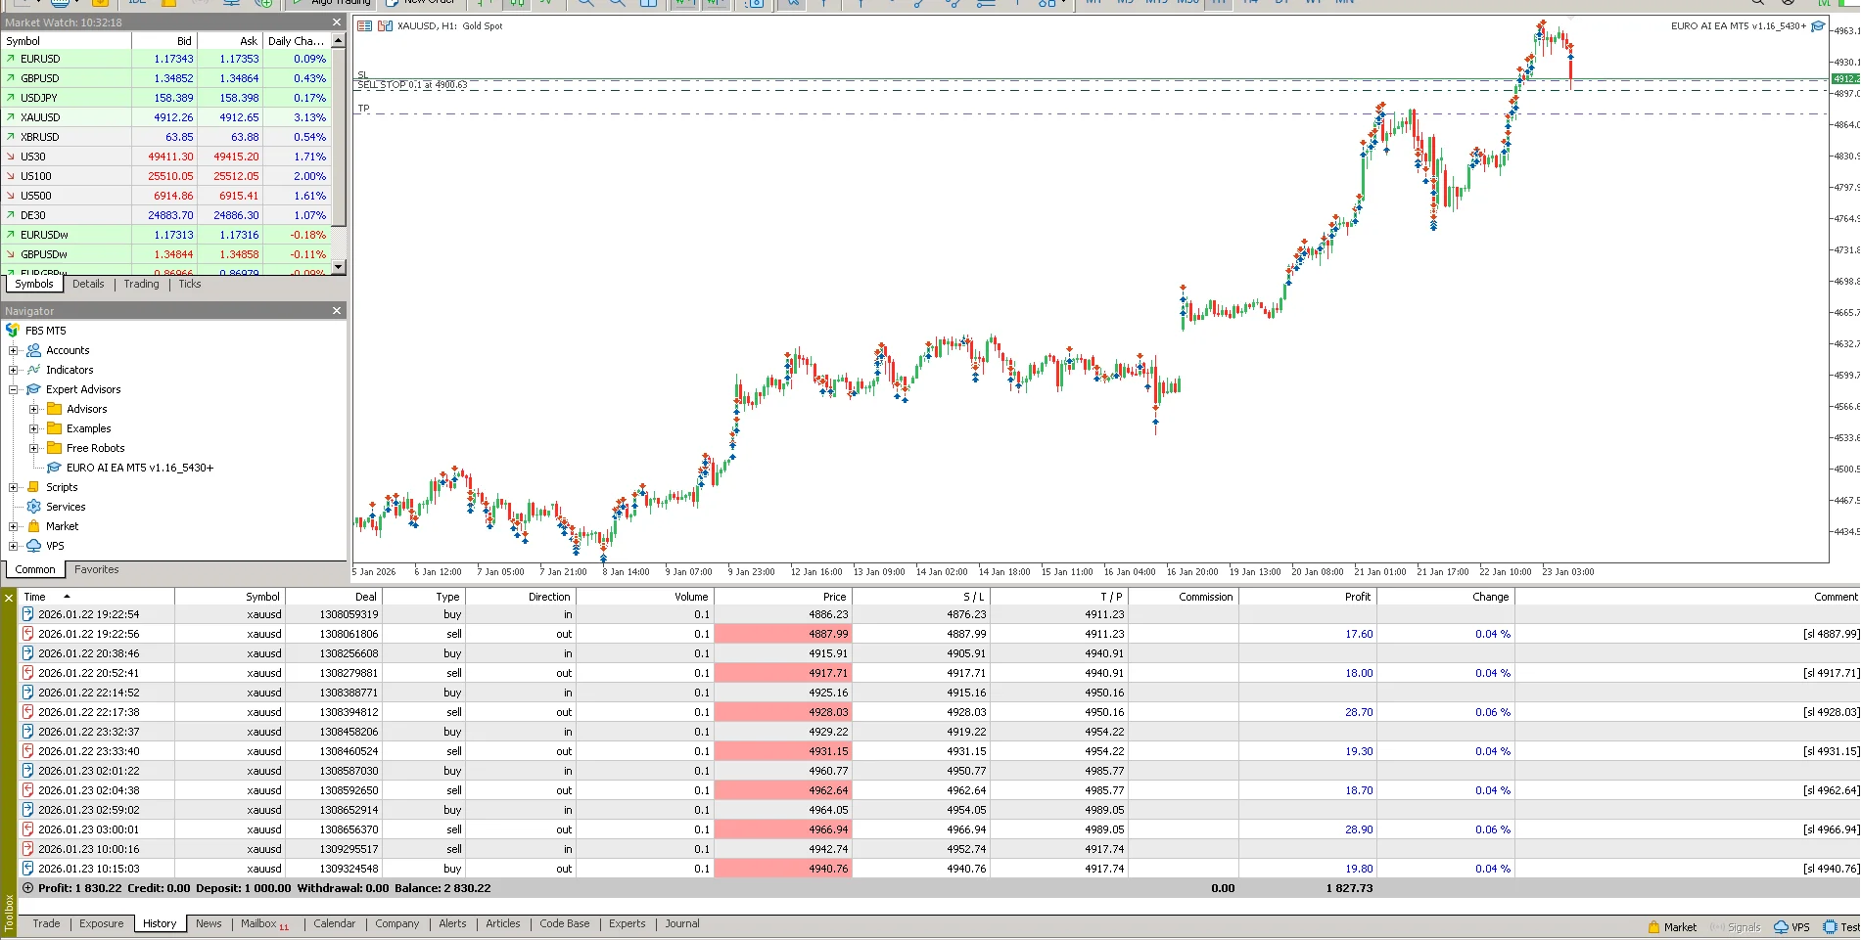Select the trendline drawing tool icon
This screenshot has height=940, width=1861.
point(917,4)
